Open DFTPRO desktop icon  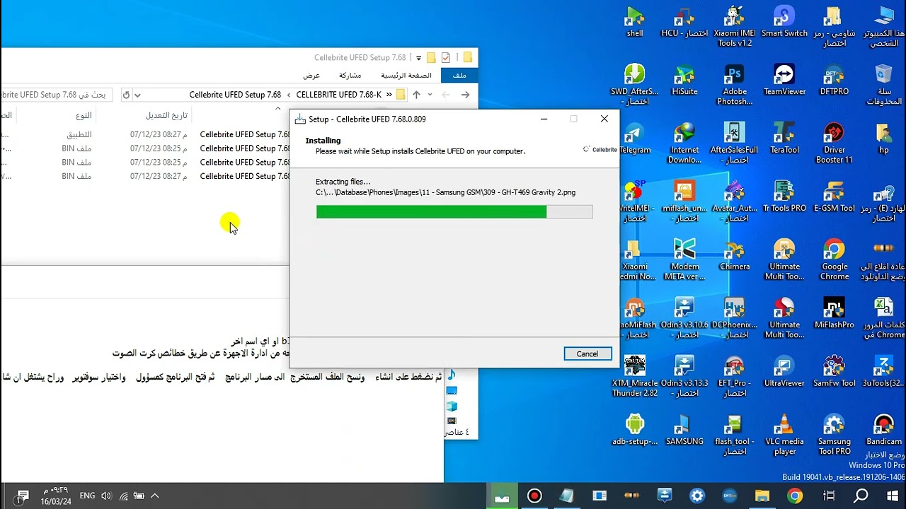(835, 80)
